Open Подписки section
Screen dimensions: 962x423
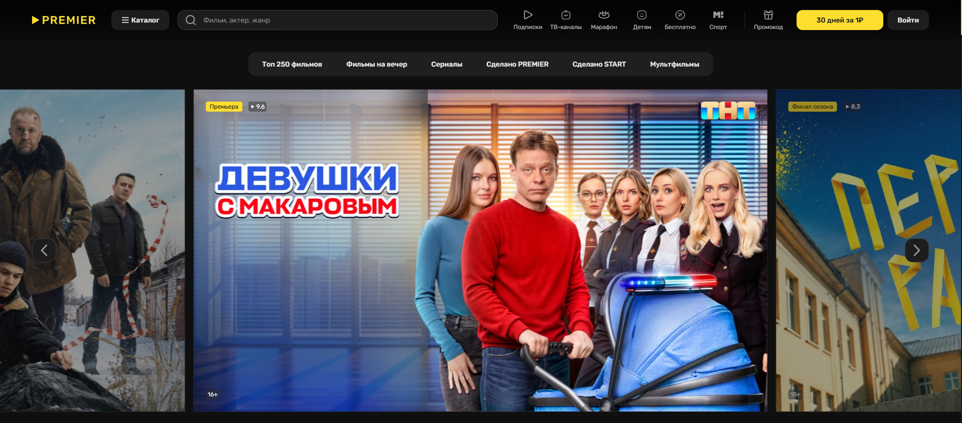528,20
